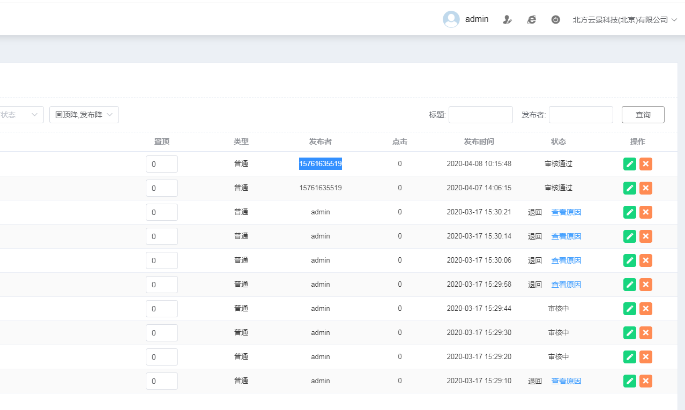View return reason for 15:30:21 post
The height and width of the screenshot is (410, 685).
pyautogui.click(x=566, y=212)
